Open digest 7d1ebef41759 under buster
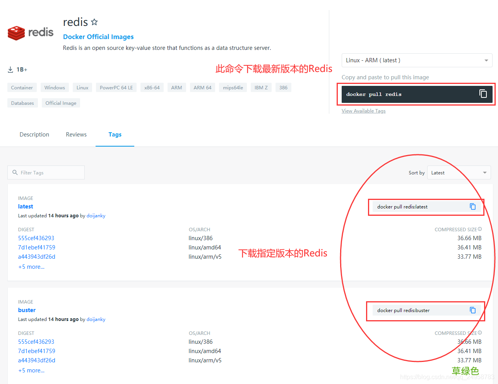The height and width of the screenshot is (384, 498). coord(37,351)
